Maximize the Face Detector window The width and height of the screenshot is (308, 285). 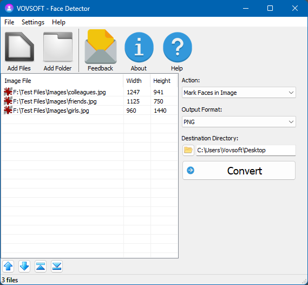pyautogui.click(x=270, y=8)
